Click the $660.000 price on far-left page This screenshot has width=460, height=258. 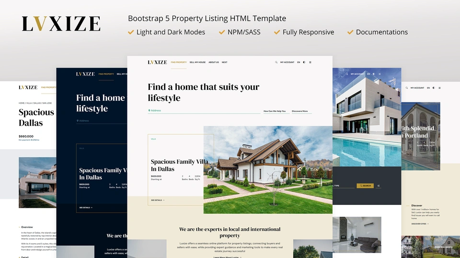tap(26, 136)
